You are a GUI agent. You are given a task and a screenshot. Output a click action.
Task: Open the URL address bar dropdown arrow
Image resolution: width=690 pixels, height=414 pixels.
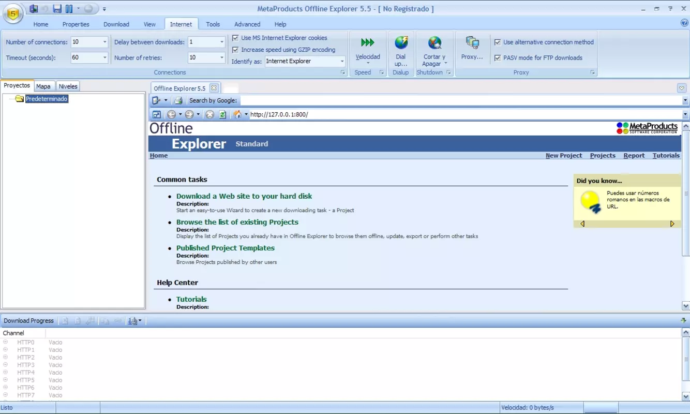(685, 114)
